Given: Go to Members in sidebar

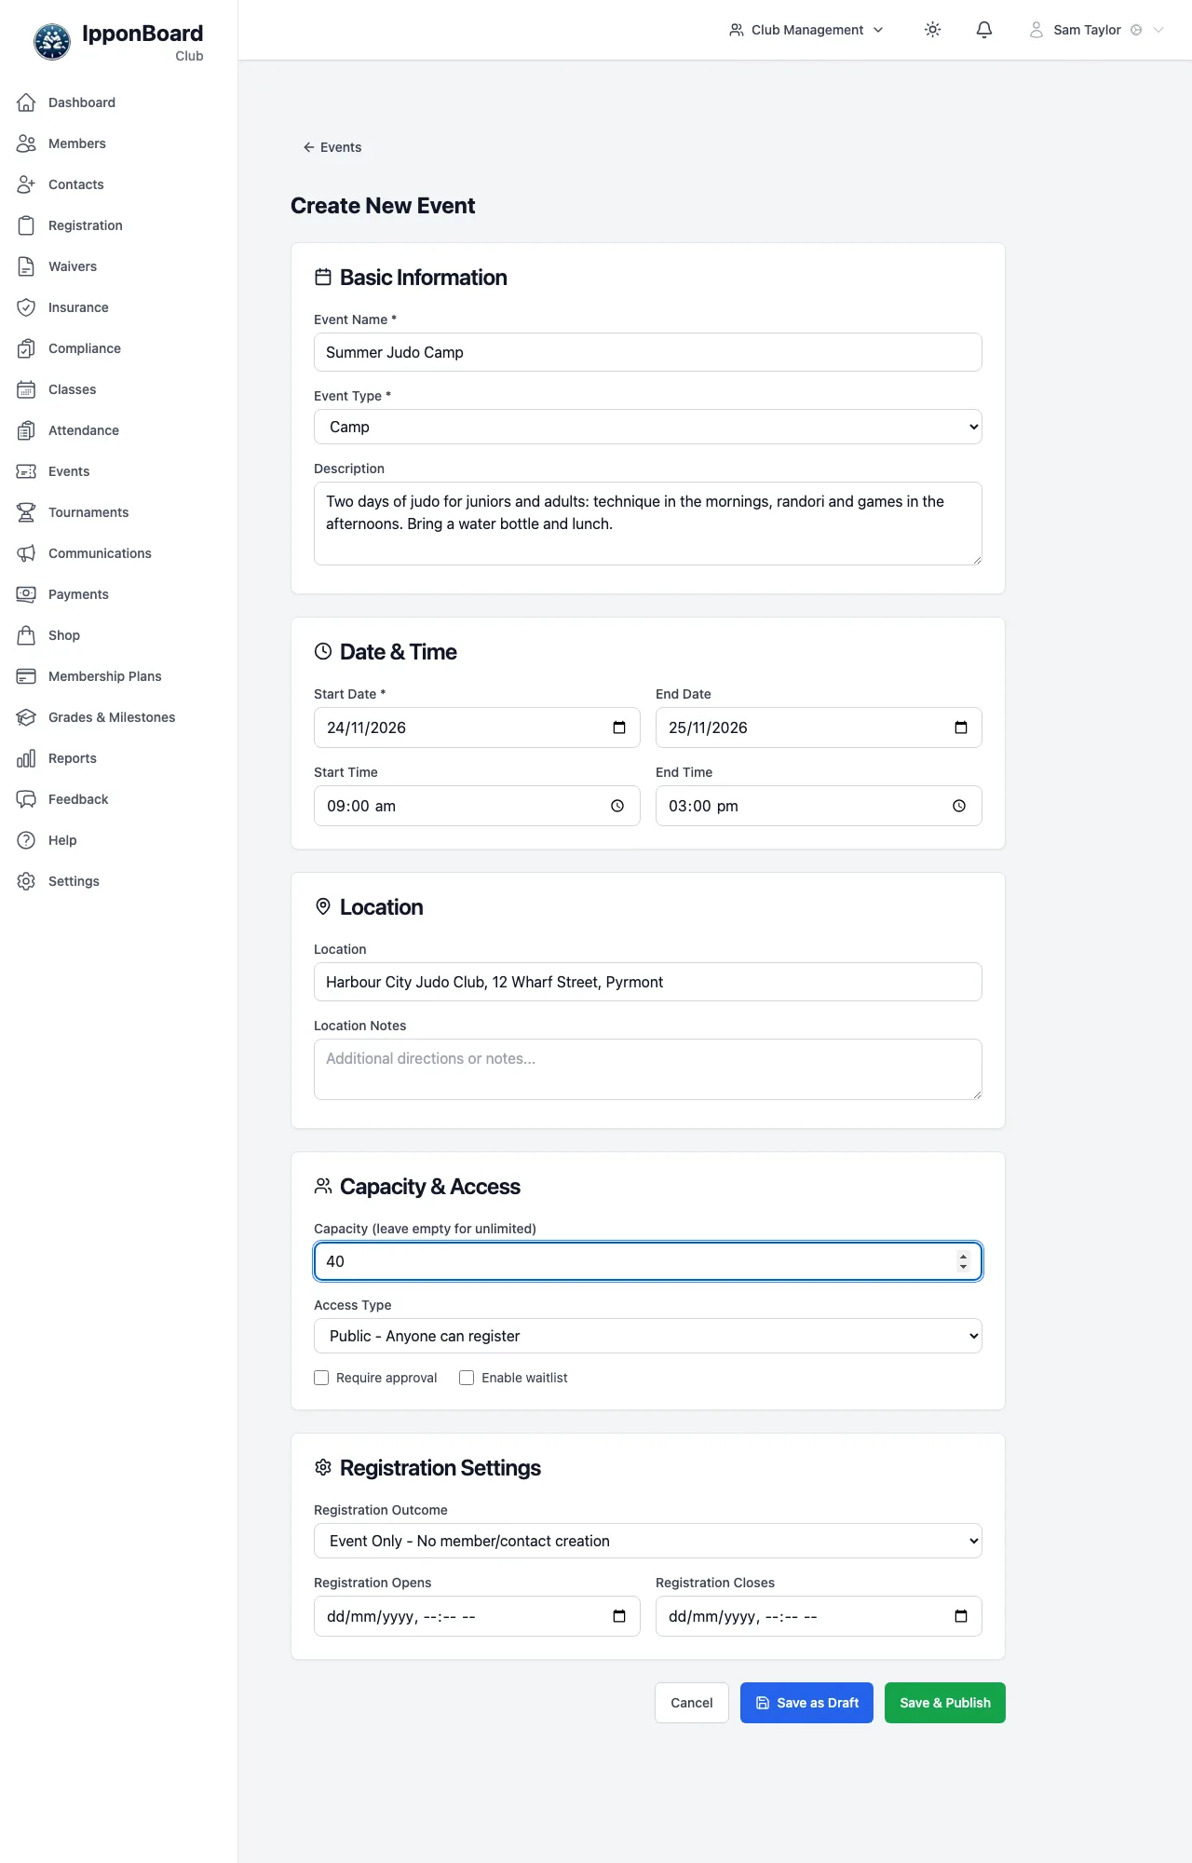Looking at the screenshot, I should click(x=119, y=143).
